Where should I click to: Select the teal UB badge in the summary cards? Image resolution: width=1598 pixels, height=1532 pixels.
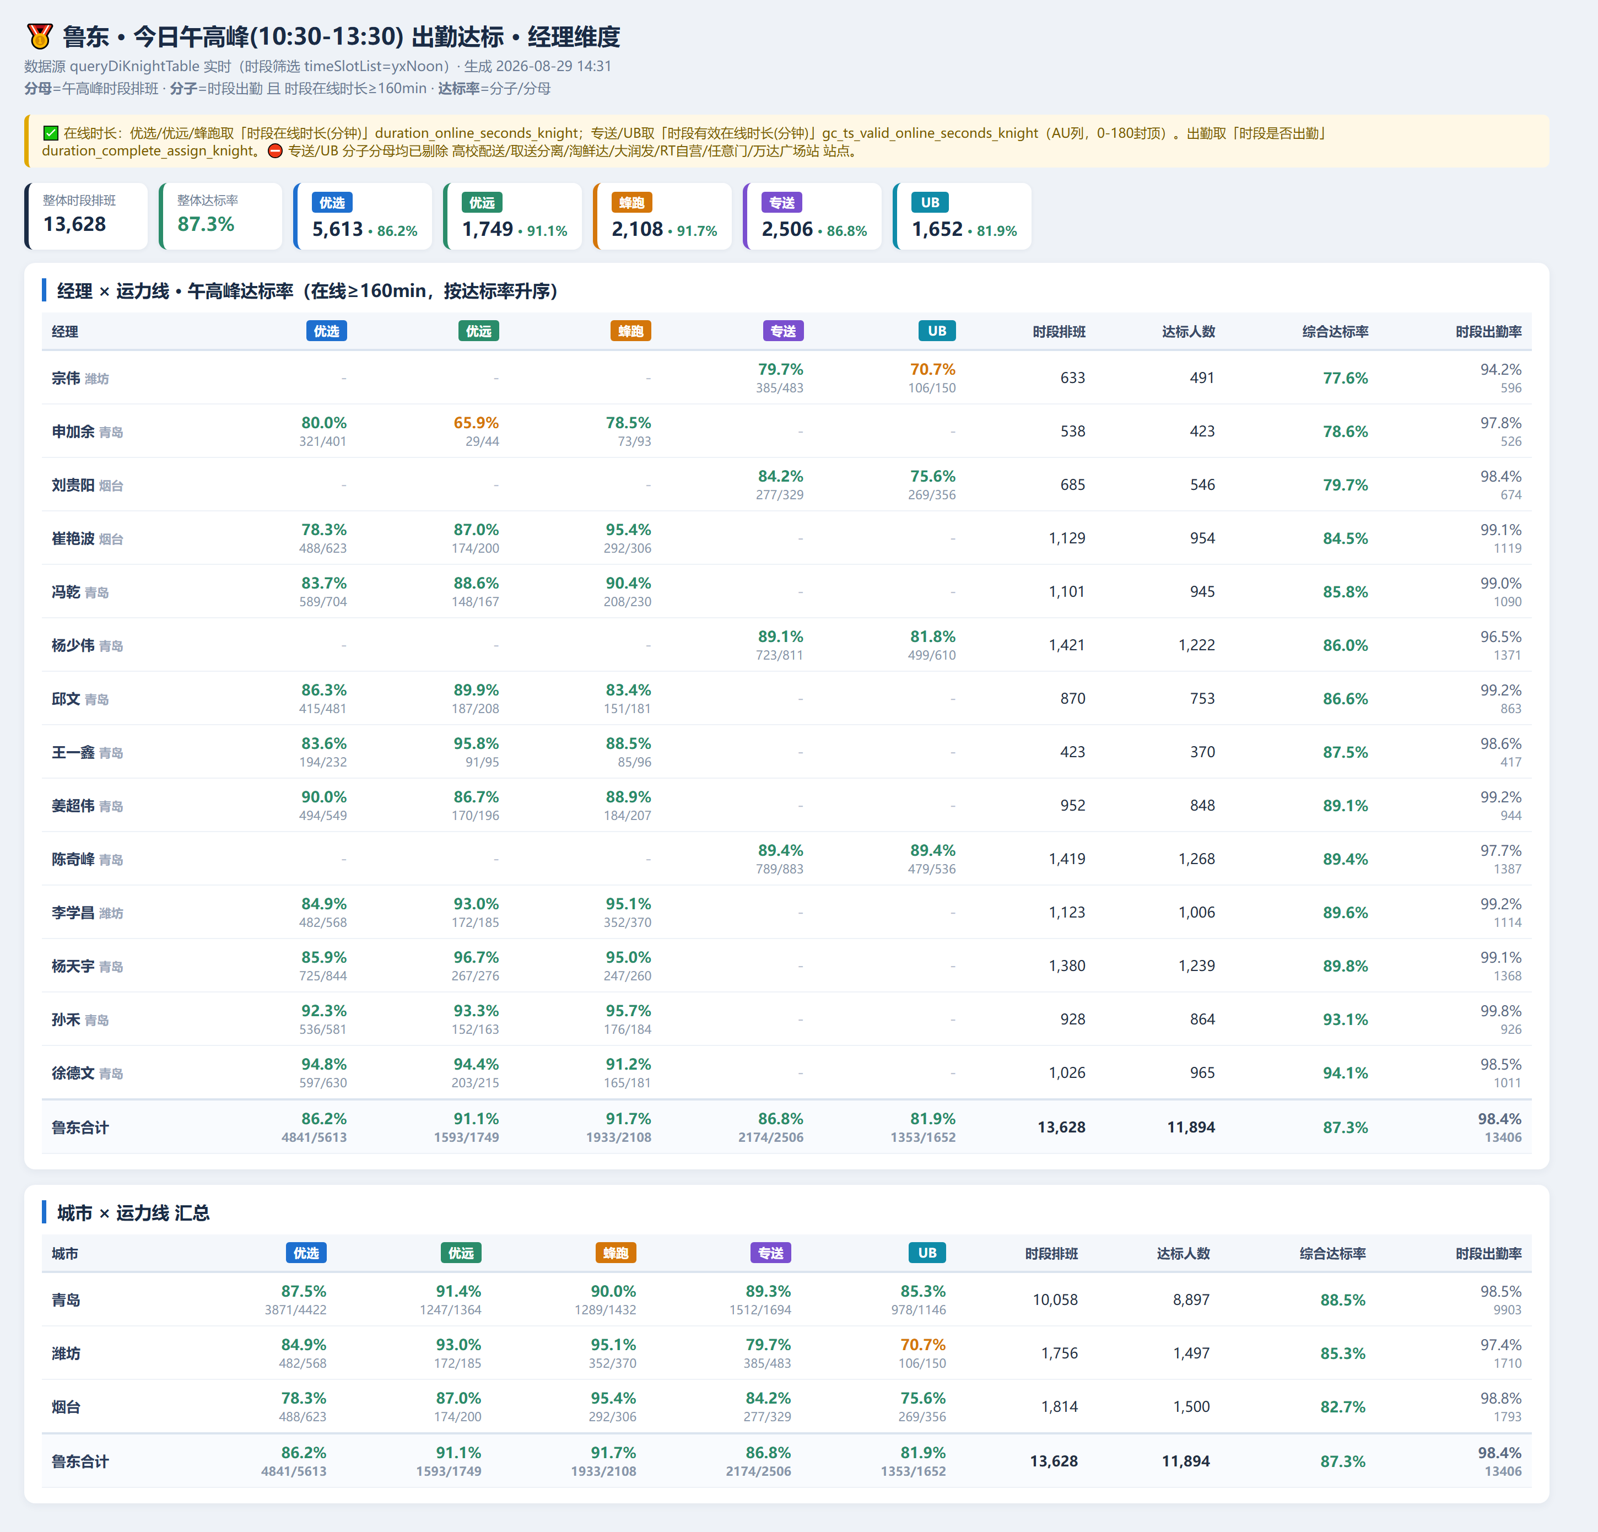[930, 202]
